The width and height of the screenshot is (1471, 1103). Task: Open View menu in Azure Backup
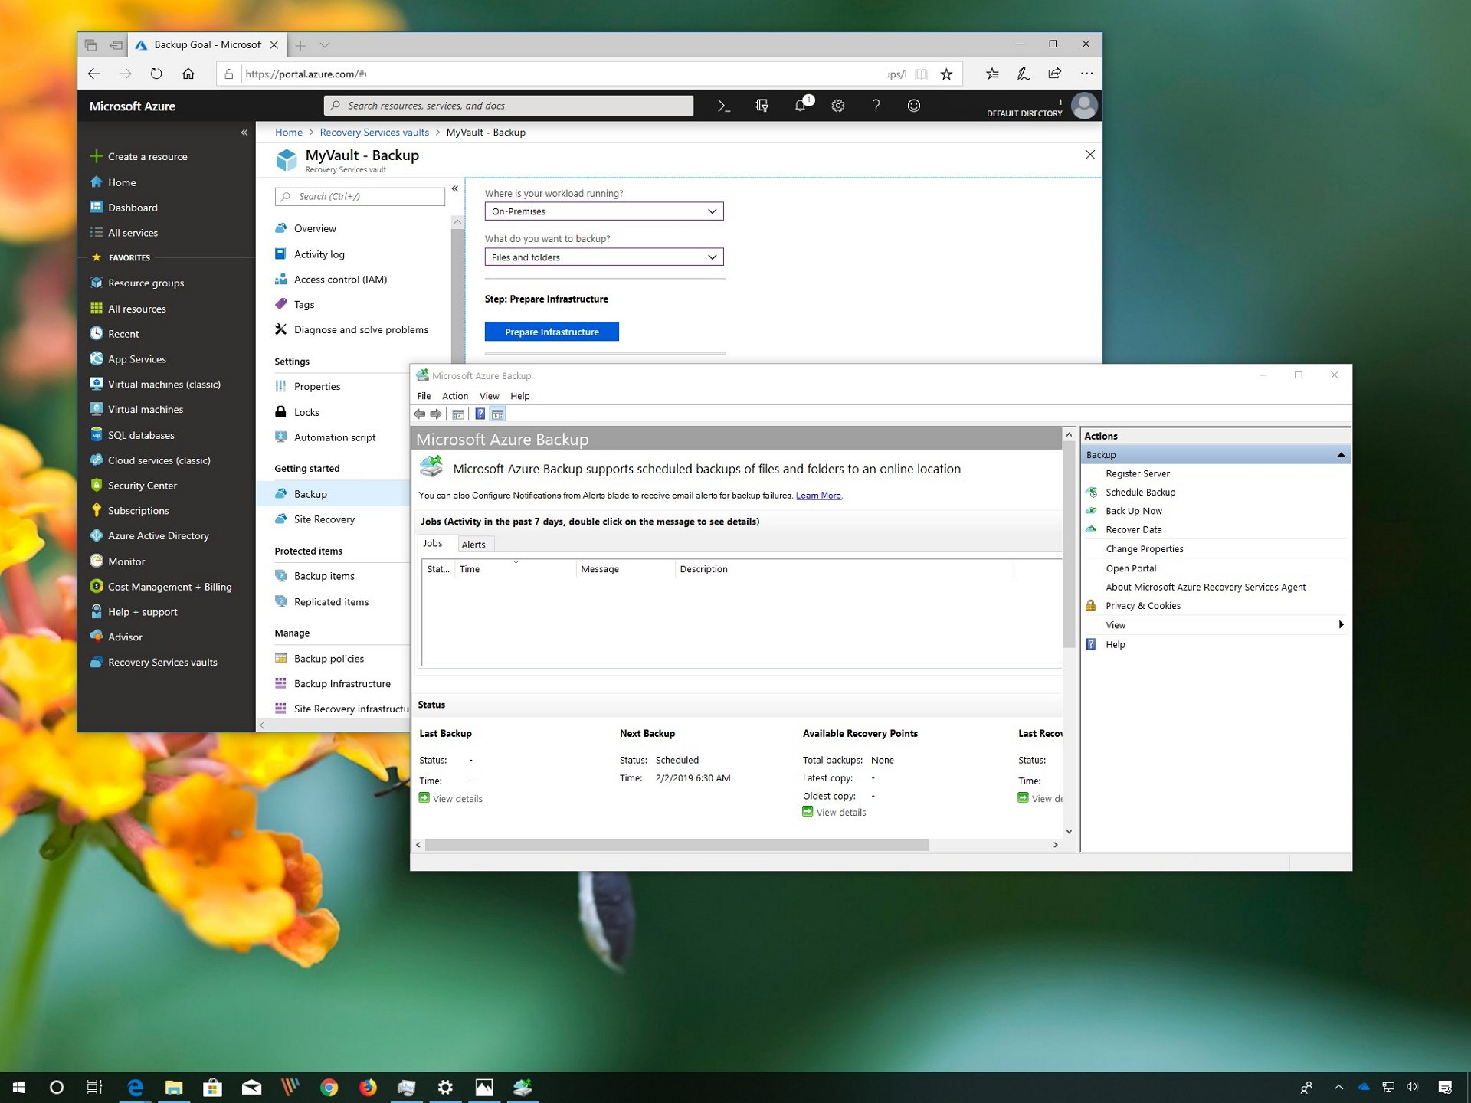pos(489,396)
